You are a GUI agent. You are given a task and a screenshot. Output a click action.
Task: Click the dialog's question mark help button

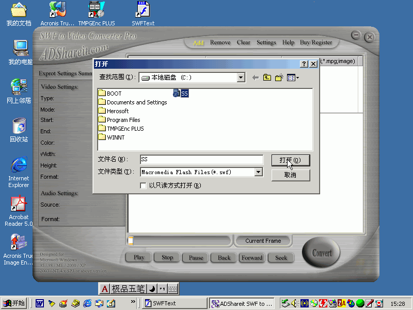[304, 64]
